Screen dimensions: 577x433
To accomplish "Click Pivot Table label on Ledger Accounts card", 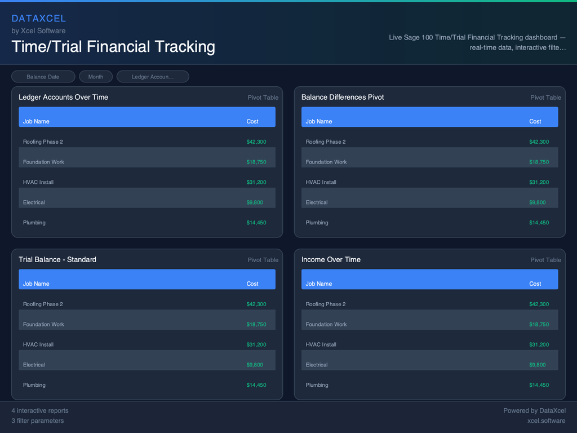I will (x=263, y=97).
